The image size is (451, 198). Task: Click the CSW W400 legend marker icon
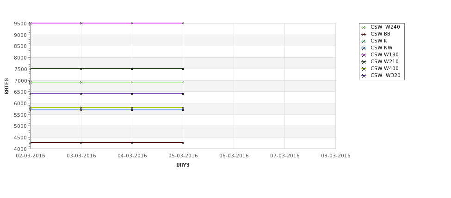(x=364, y=69)
